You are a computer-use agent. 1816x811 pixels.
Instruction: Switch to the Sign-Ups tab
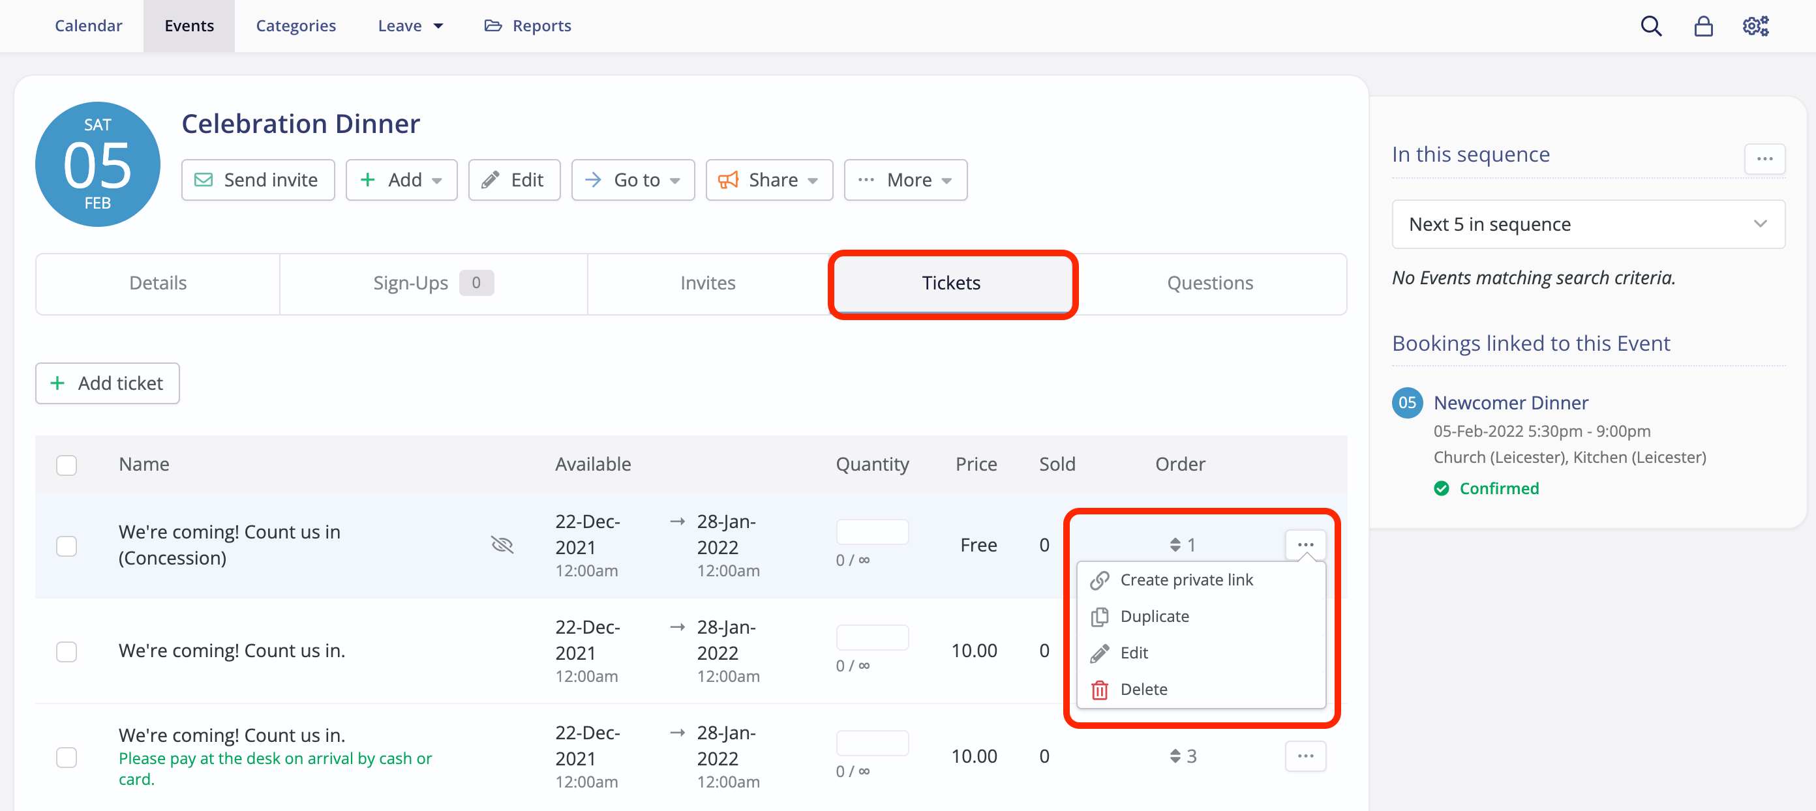tap(433, 283)
